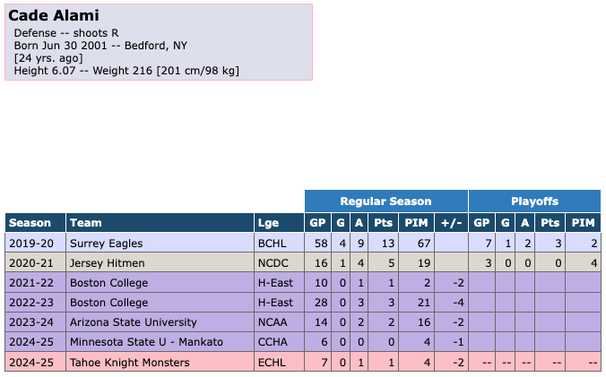Click the Team column header

coord(86,223)
